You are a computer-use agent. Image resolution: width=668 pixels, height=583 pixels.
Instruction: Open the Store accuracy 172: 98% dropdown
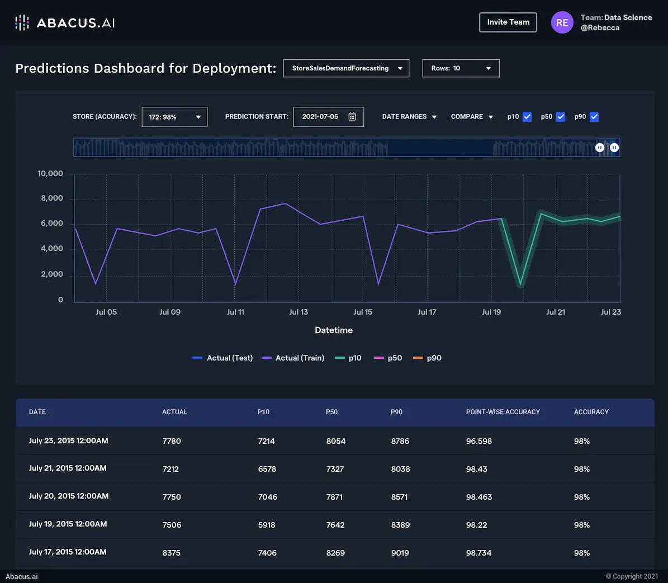(174, 117)
